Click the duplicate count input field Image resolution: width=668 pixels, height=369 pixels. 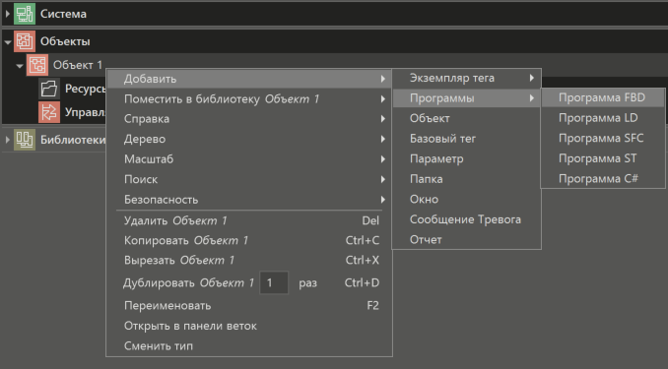pos(274,282)
